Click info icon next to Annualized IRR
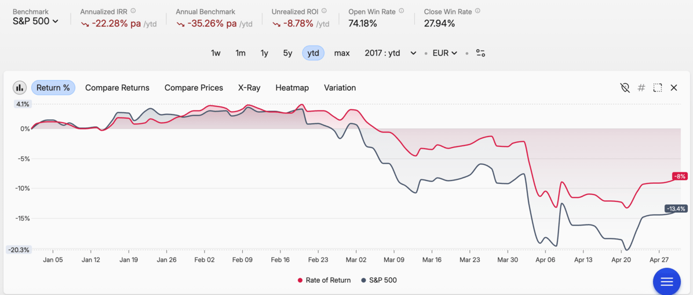This screenshot has height=295, width=693. tap(133, 11)
